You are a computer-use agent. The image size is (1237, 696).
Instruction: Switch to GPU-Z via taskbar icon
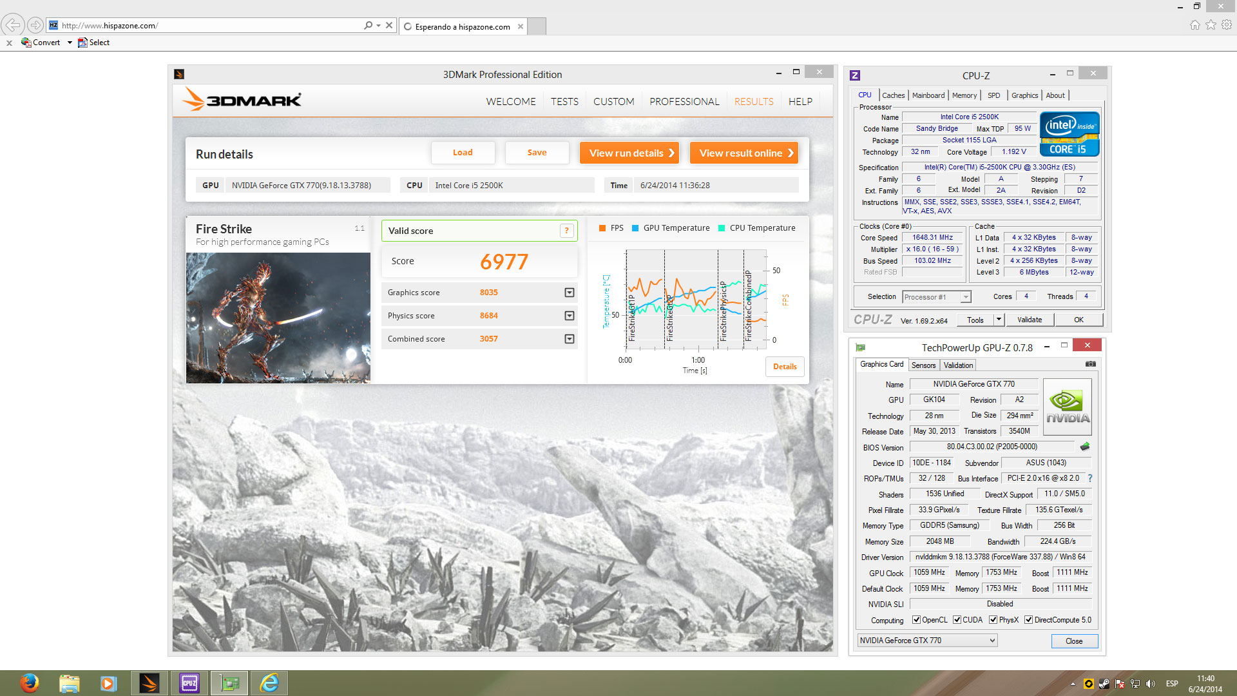229,683
